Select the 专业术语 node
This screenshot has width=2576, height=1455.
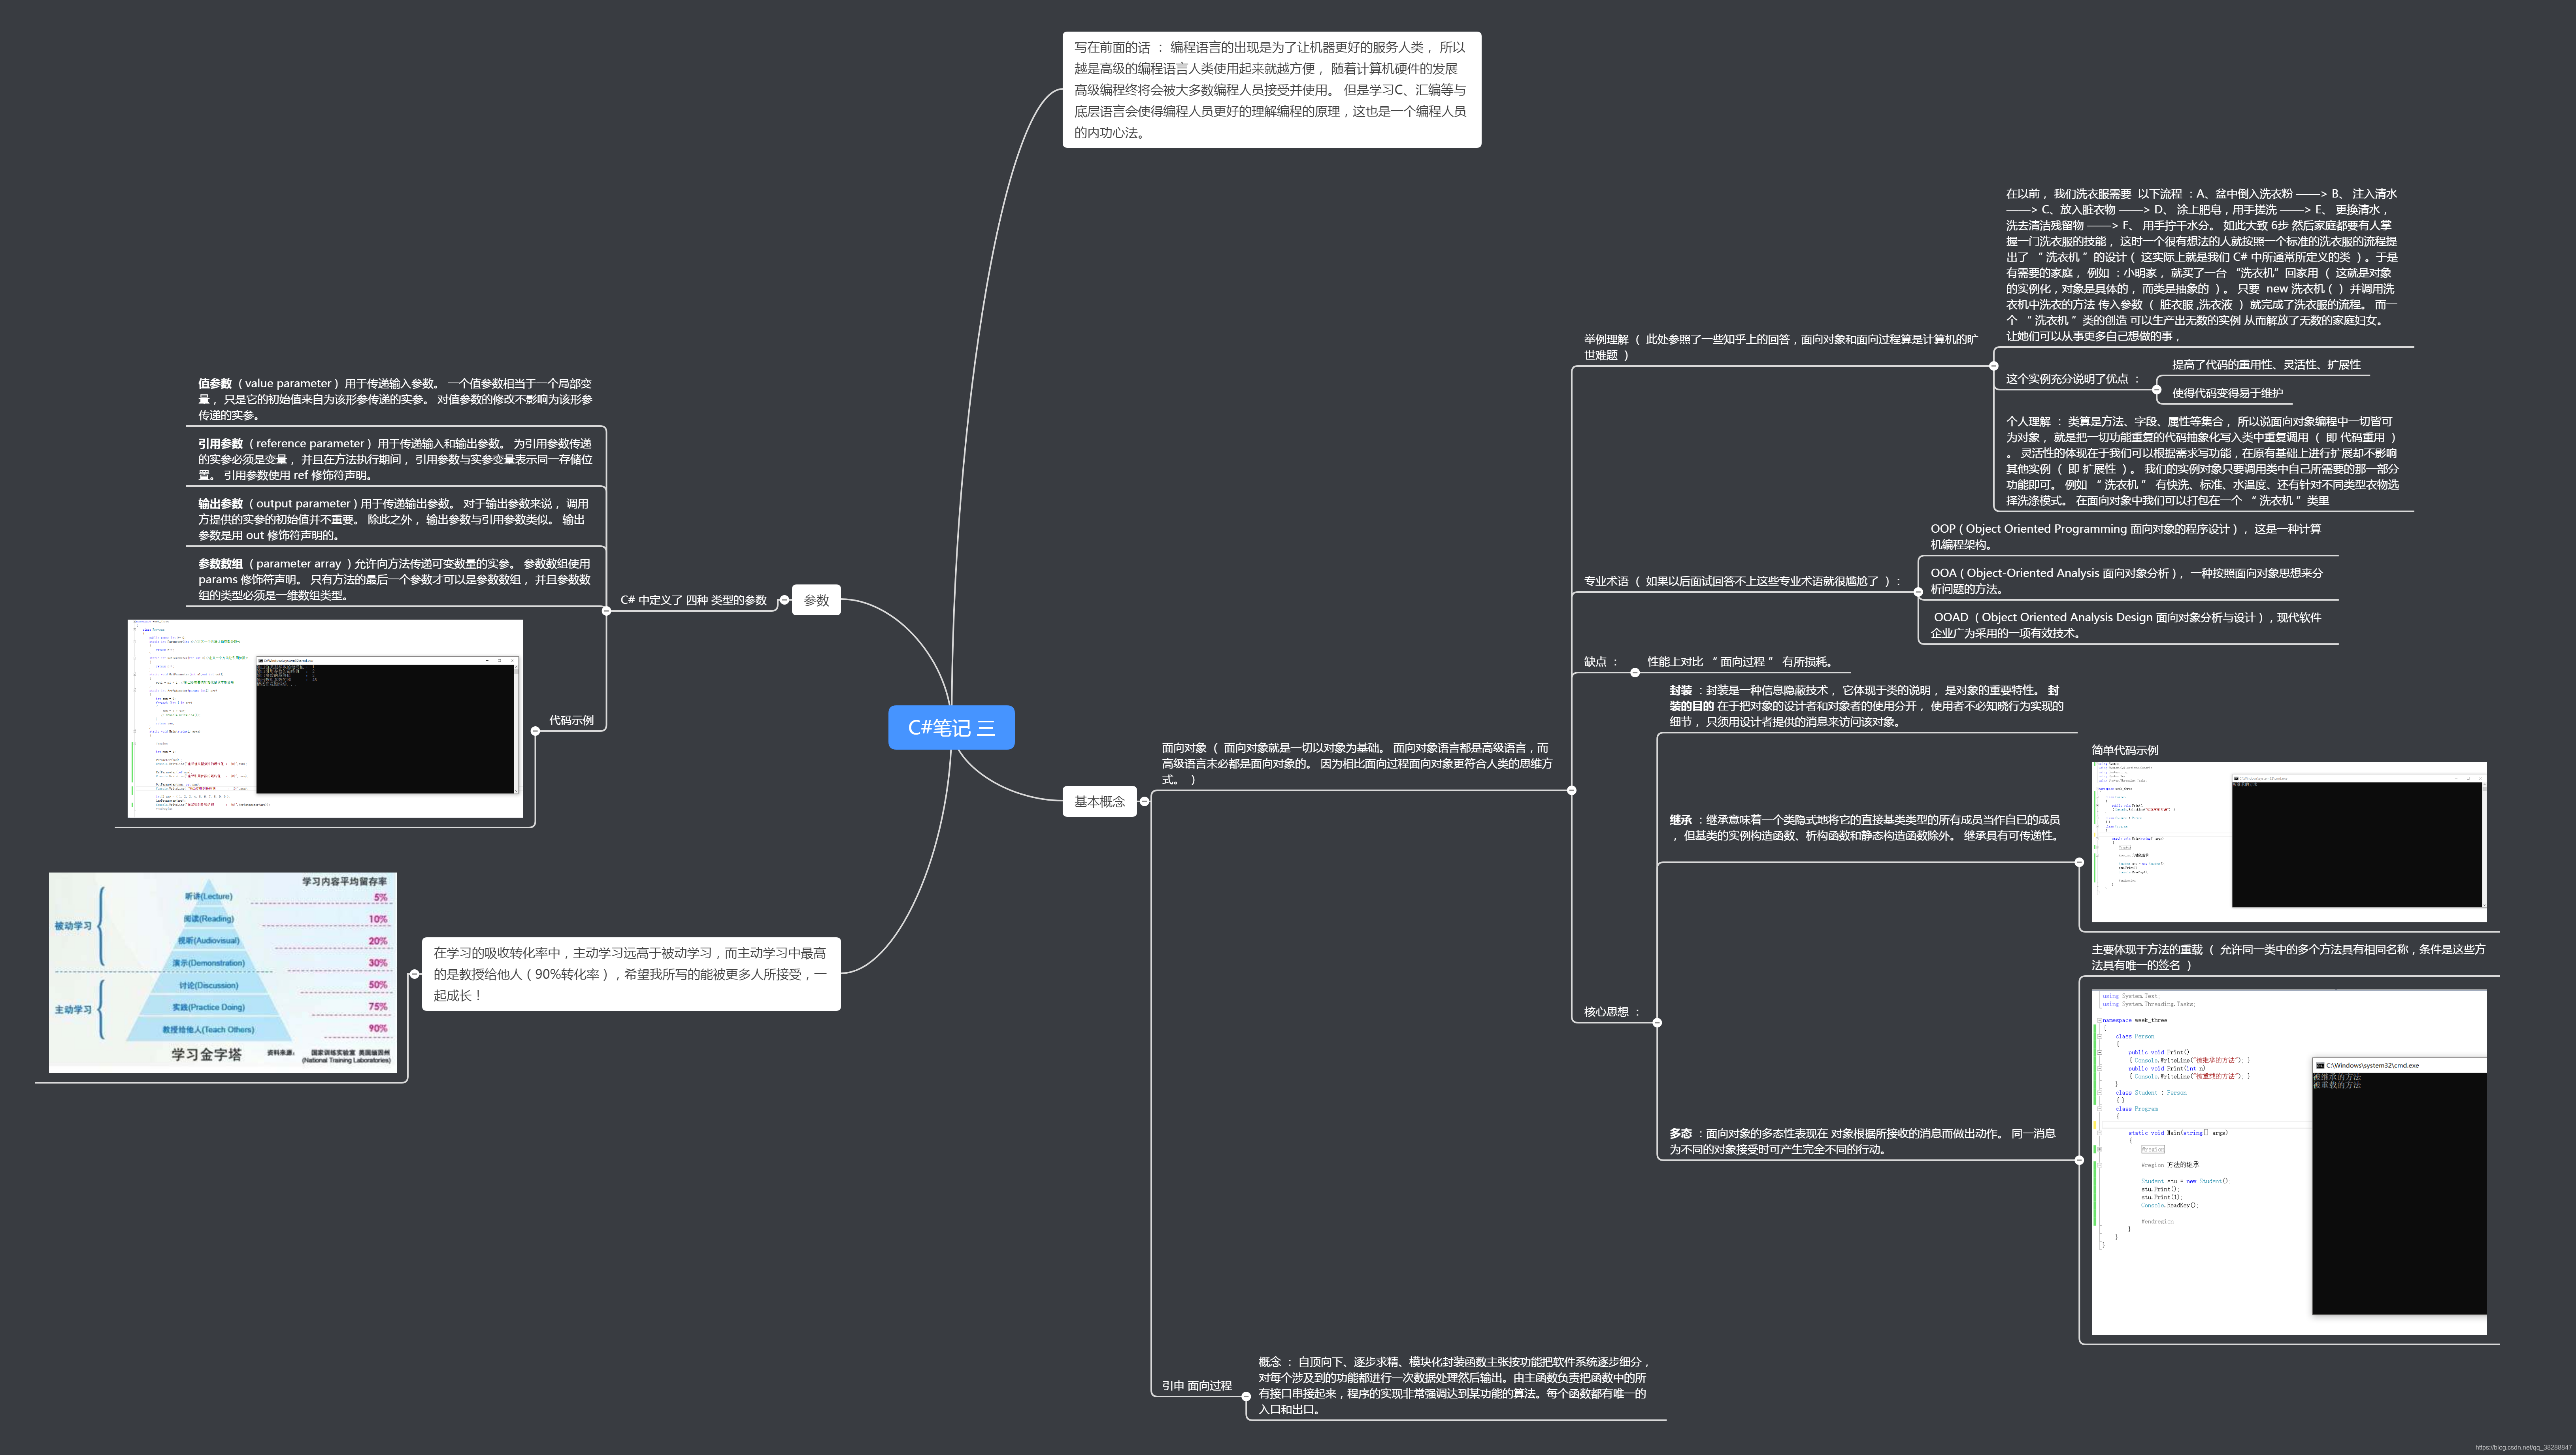pos(1742,581)
